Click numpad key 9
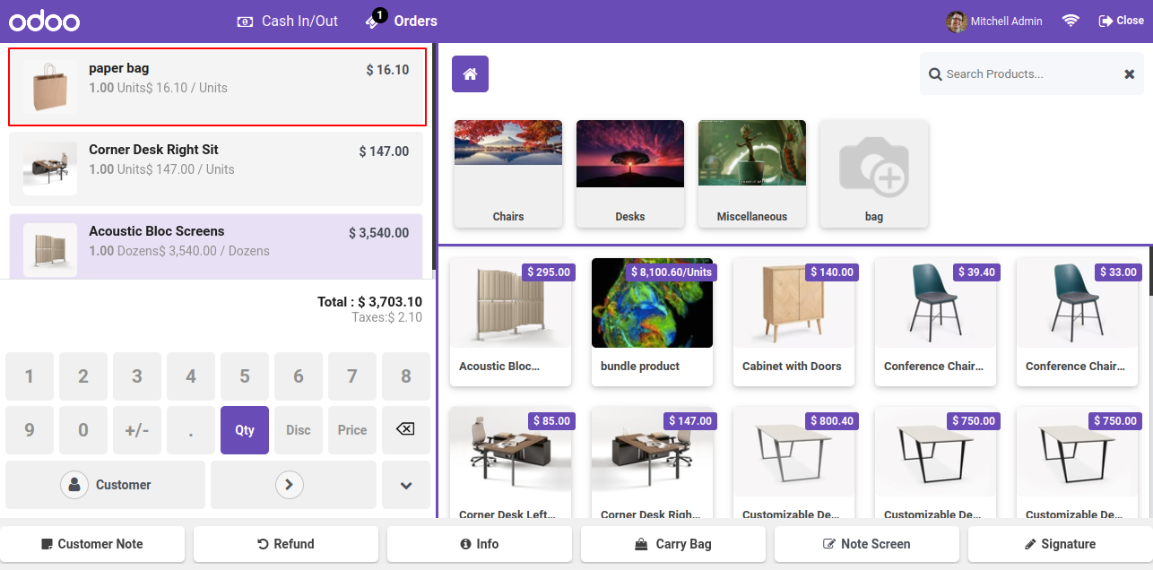Screen dimensions: 1153x570 [x=30, y=430]
